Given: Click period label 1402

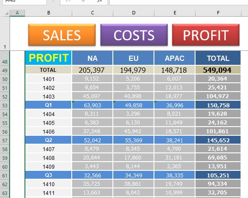Looking at the screenshot, I should click(48, 88).
